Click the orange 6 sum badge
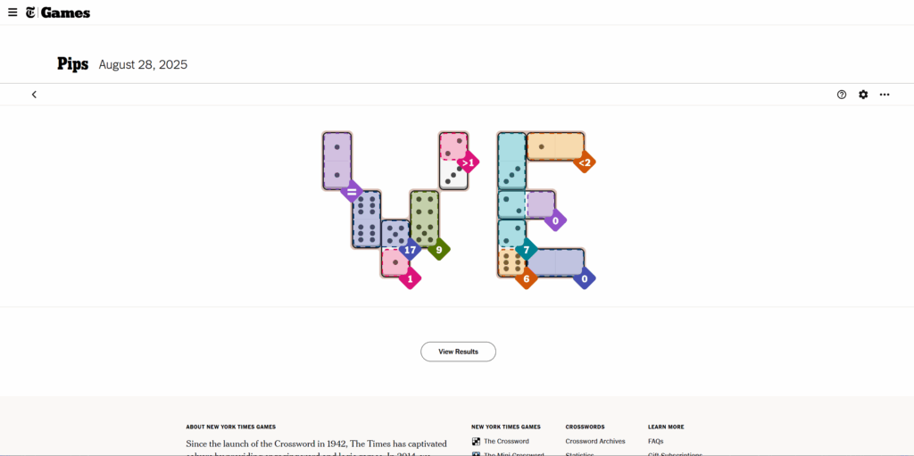 point(526,278)
